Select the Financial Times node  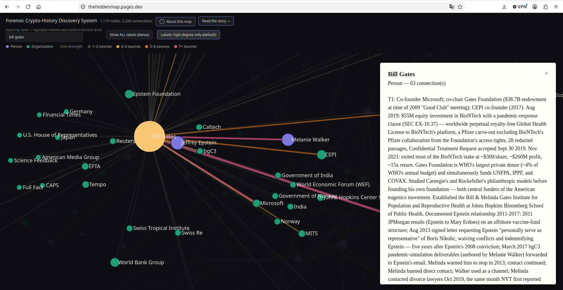click(39, 115)
